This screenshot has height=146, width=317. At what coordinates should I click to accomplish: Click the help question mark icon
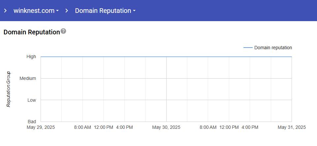63,31
